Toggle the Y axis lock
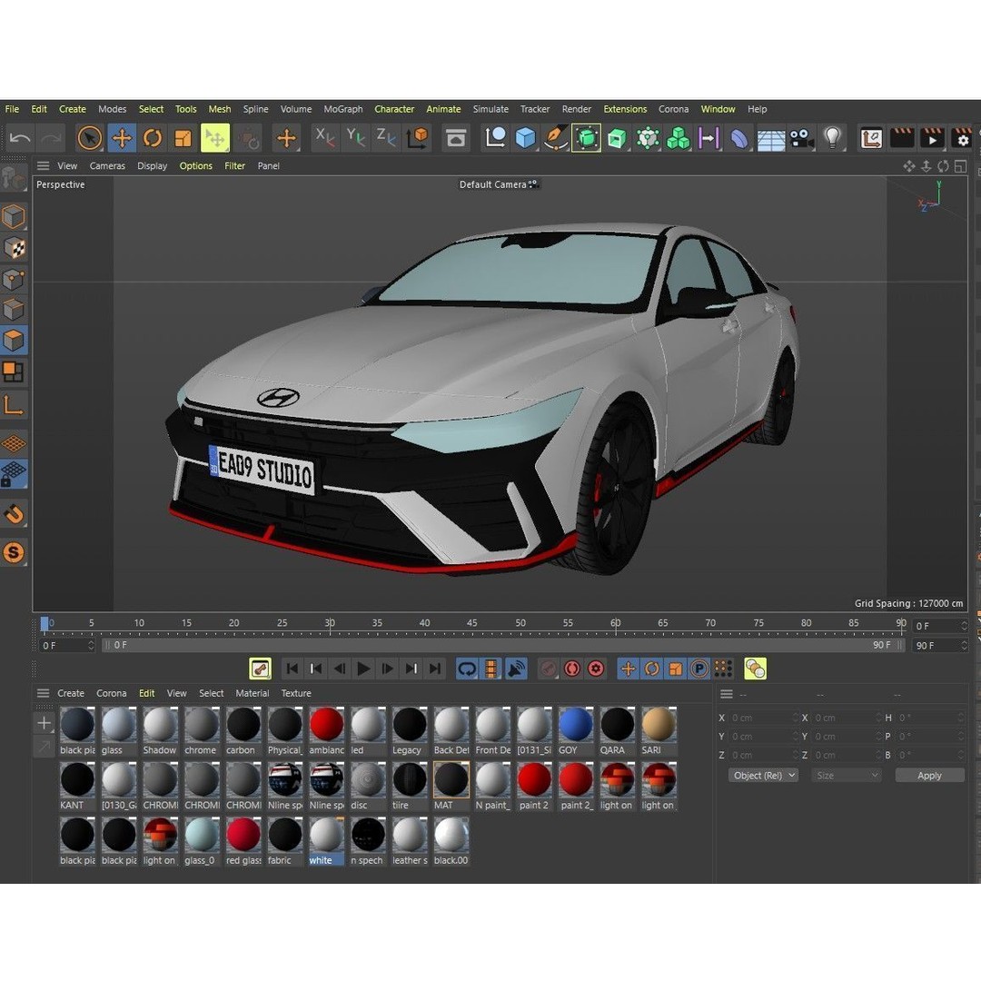This screenshot has width=981, height=981. point(355,138)
